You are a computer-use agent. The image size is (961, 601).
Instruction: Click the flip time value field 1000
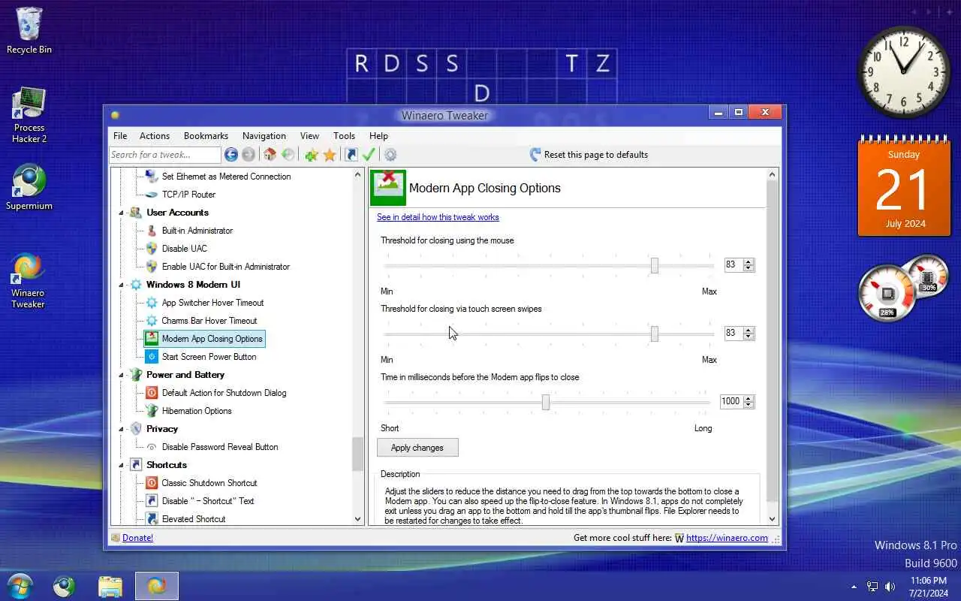[731, 402]
